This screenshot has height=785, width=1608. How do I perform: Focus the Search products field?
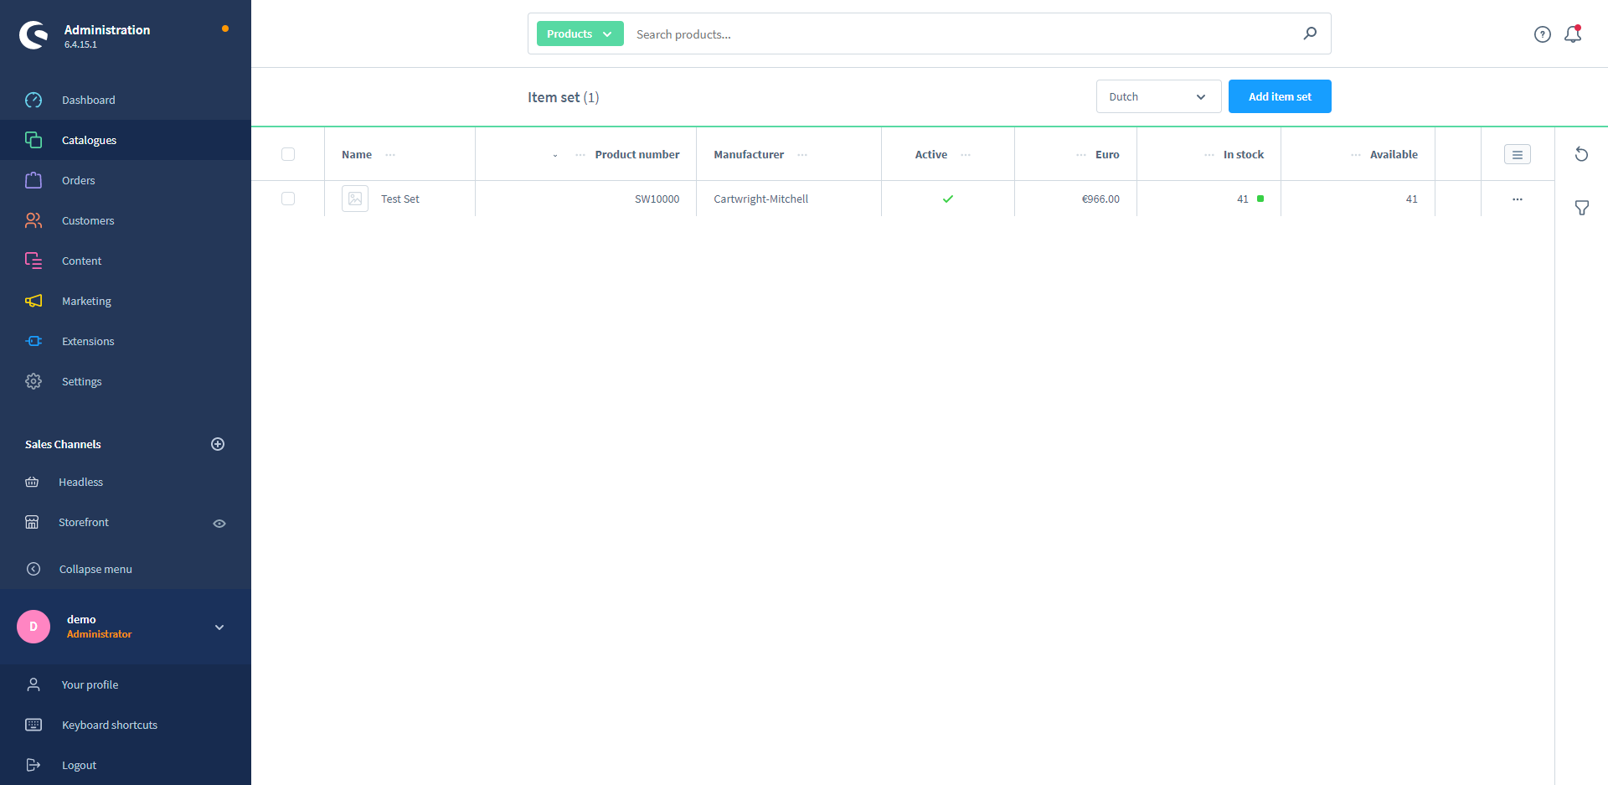tap(961, 34)
